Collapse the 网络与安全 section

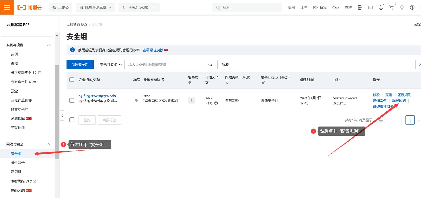pyautogui.click(x=48, y=144)
